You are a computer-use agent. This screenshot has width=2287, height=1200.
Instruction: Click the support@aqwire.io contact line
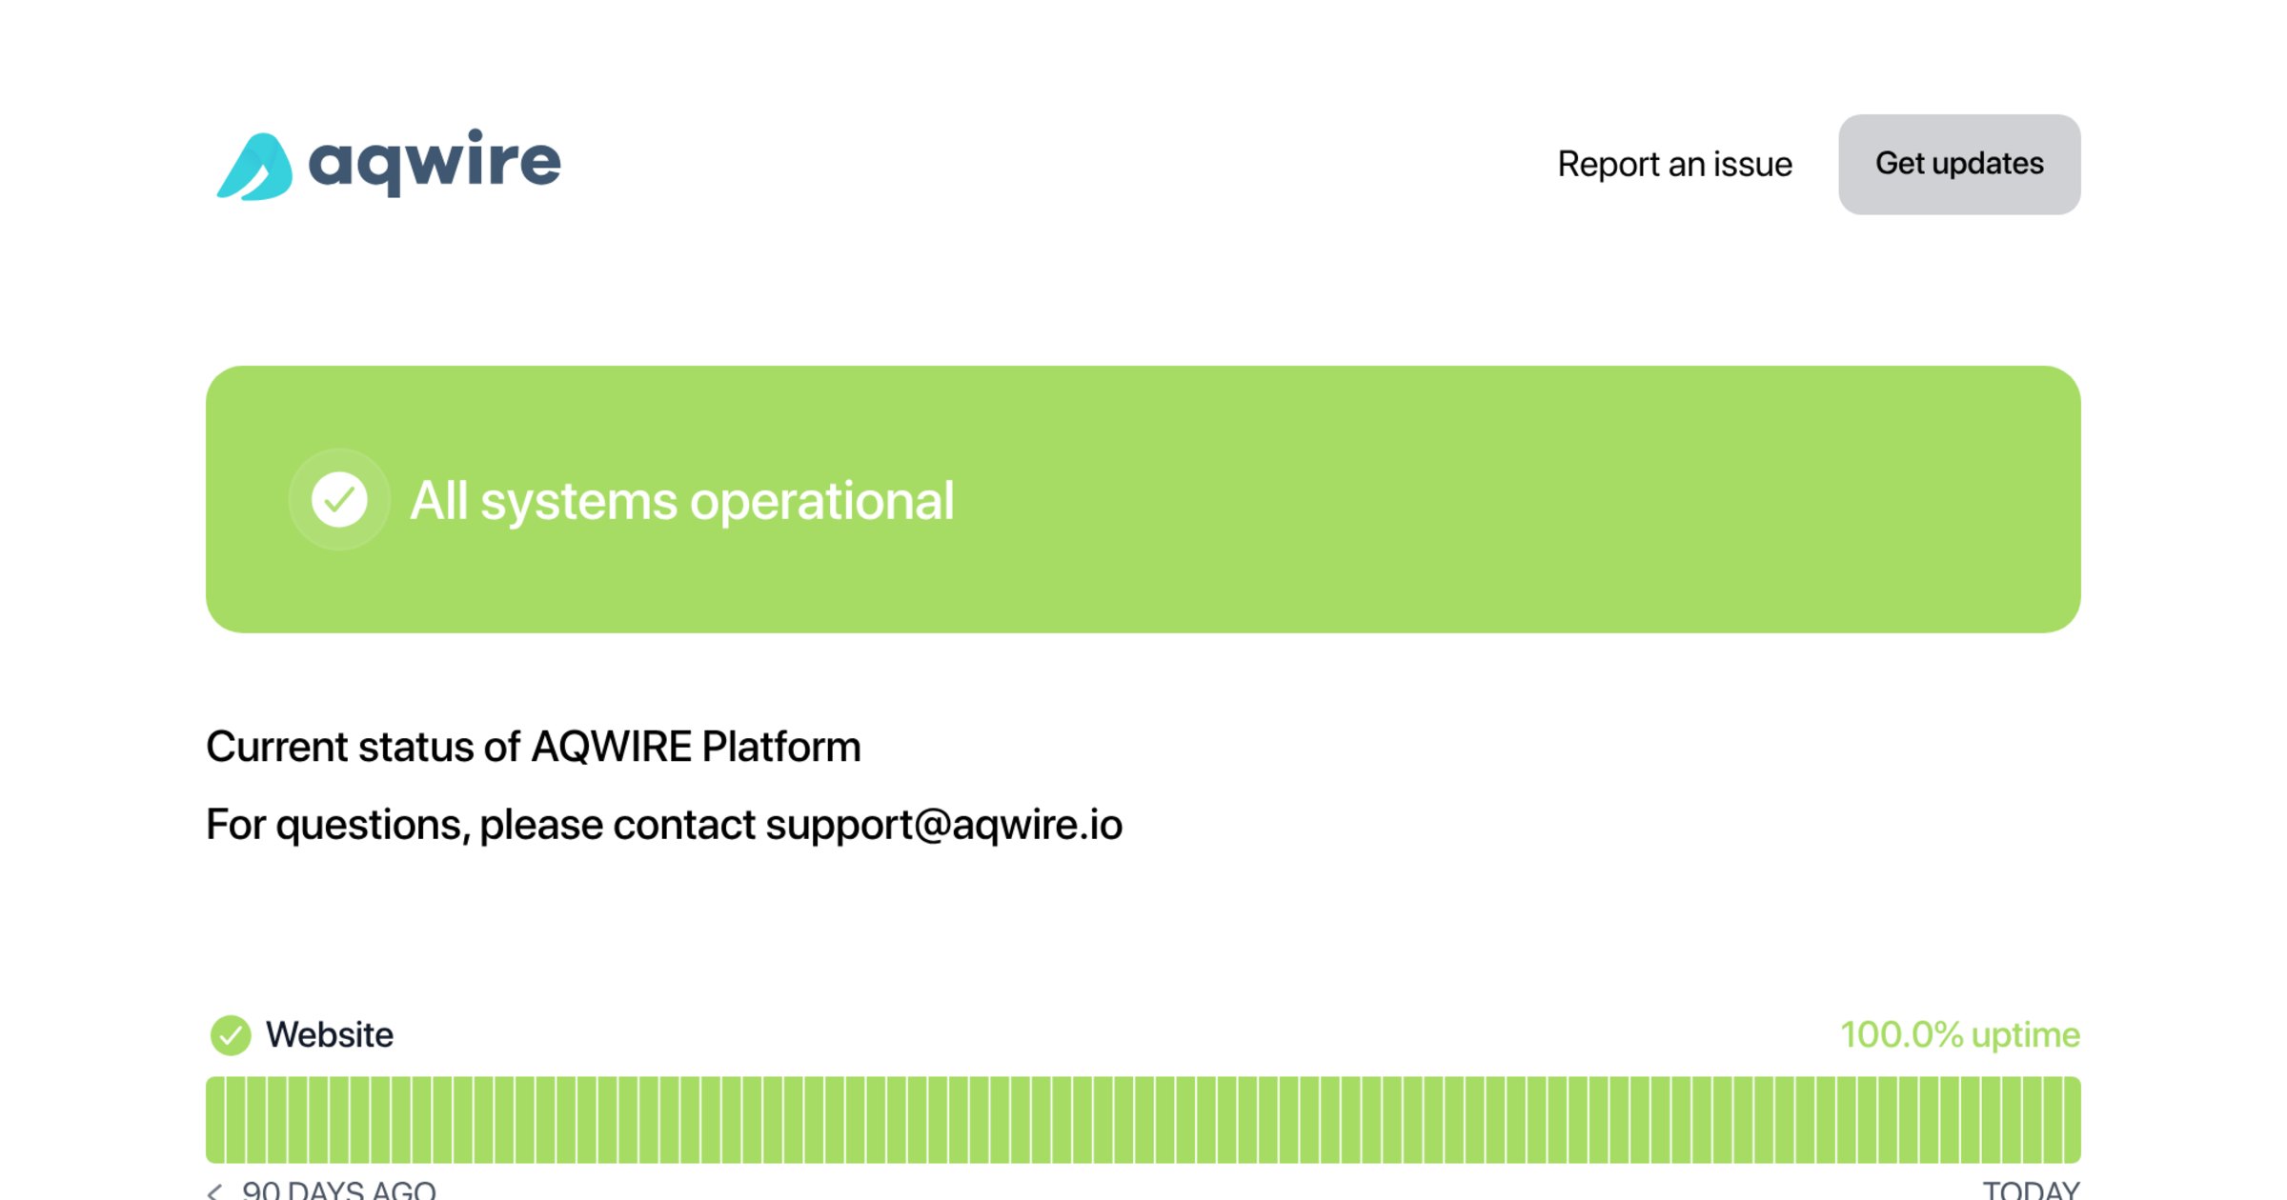(664, 825)
